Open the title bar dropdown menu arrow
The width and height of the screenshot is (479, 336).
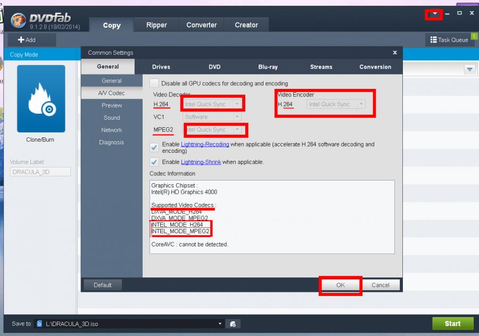pos(435,14)
